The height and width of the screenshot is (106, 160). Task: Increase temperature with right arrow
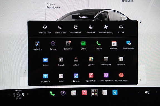[28, 94]
